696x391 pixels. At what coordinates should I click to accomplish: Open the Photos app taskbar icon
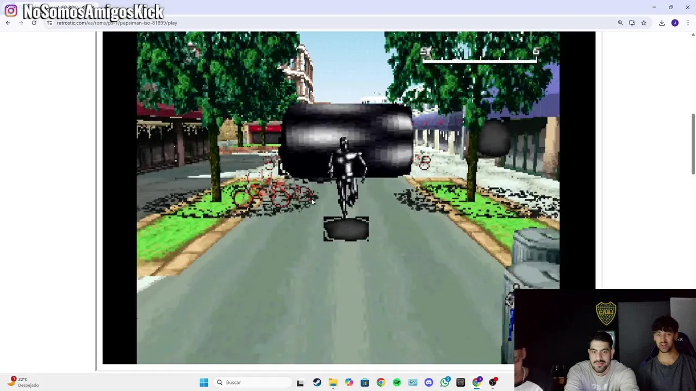point(413,382)
